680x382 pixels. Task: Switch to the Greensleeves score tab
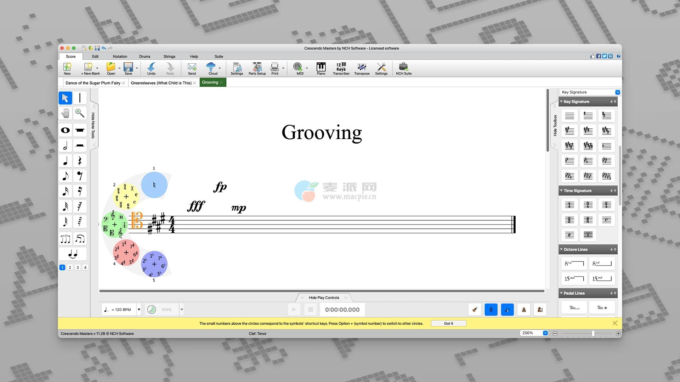click(x=161, y=83)
